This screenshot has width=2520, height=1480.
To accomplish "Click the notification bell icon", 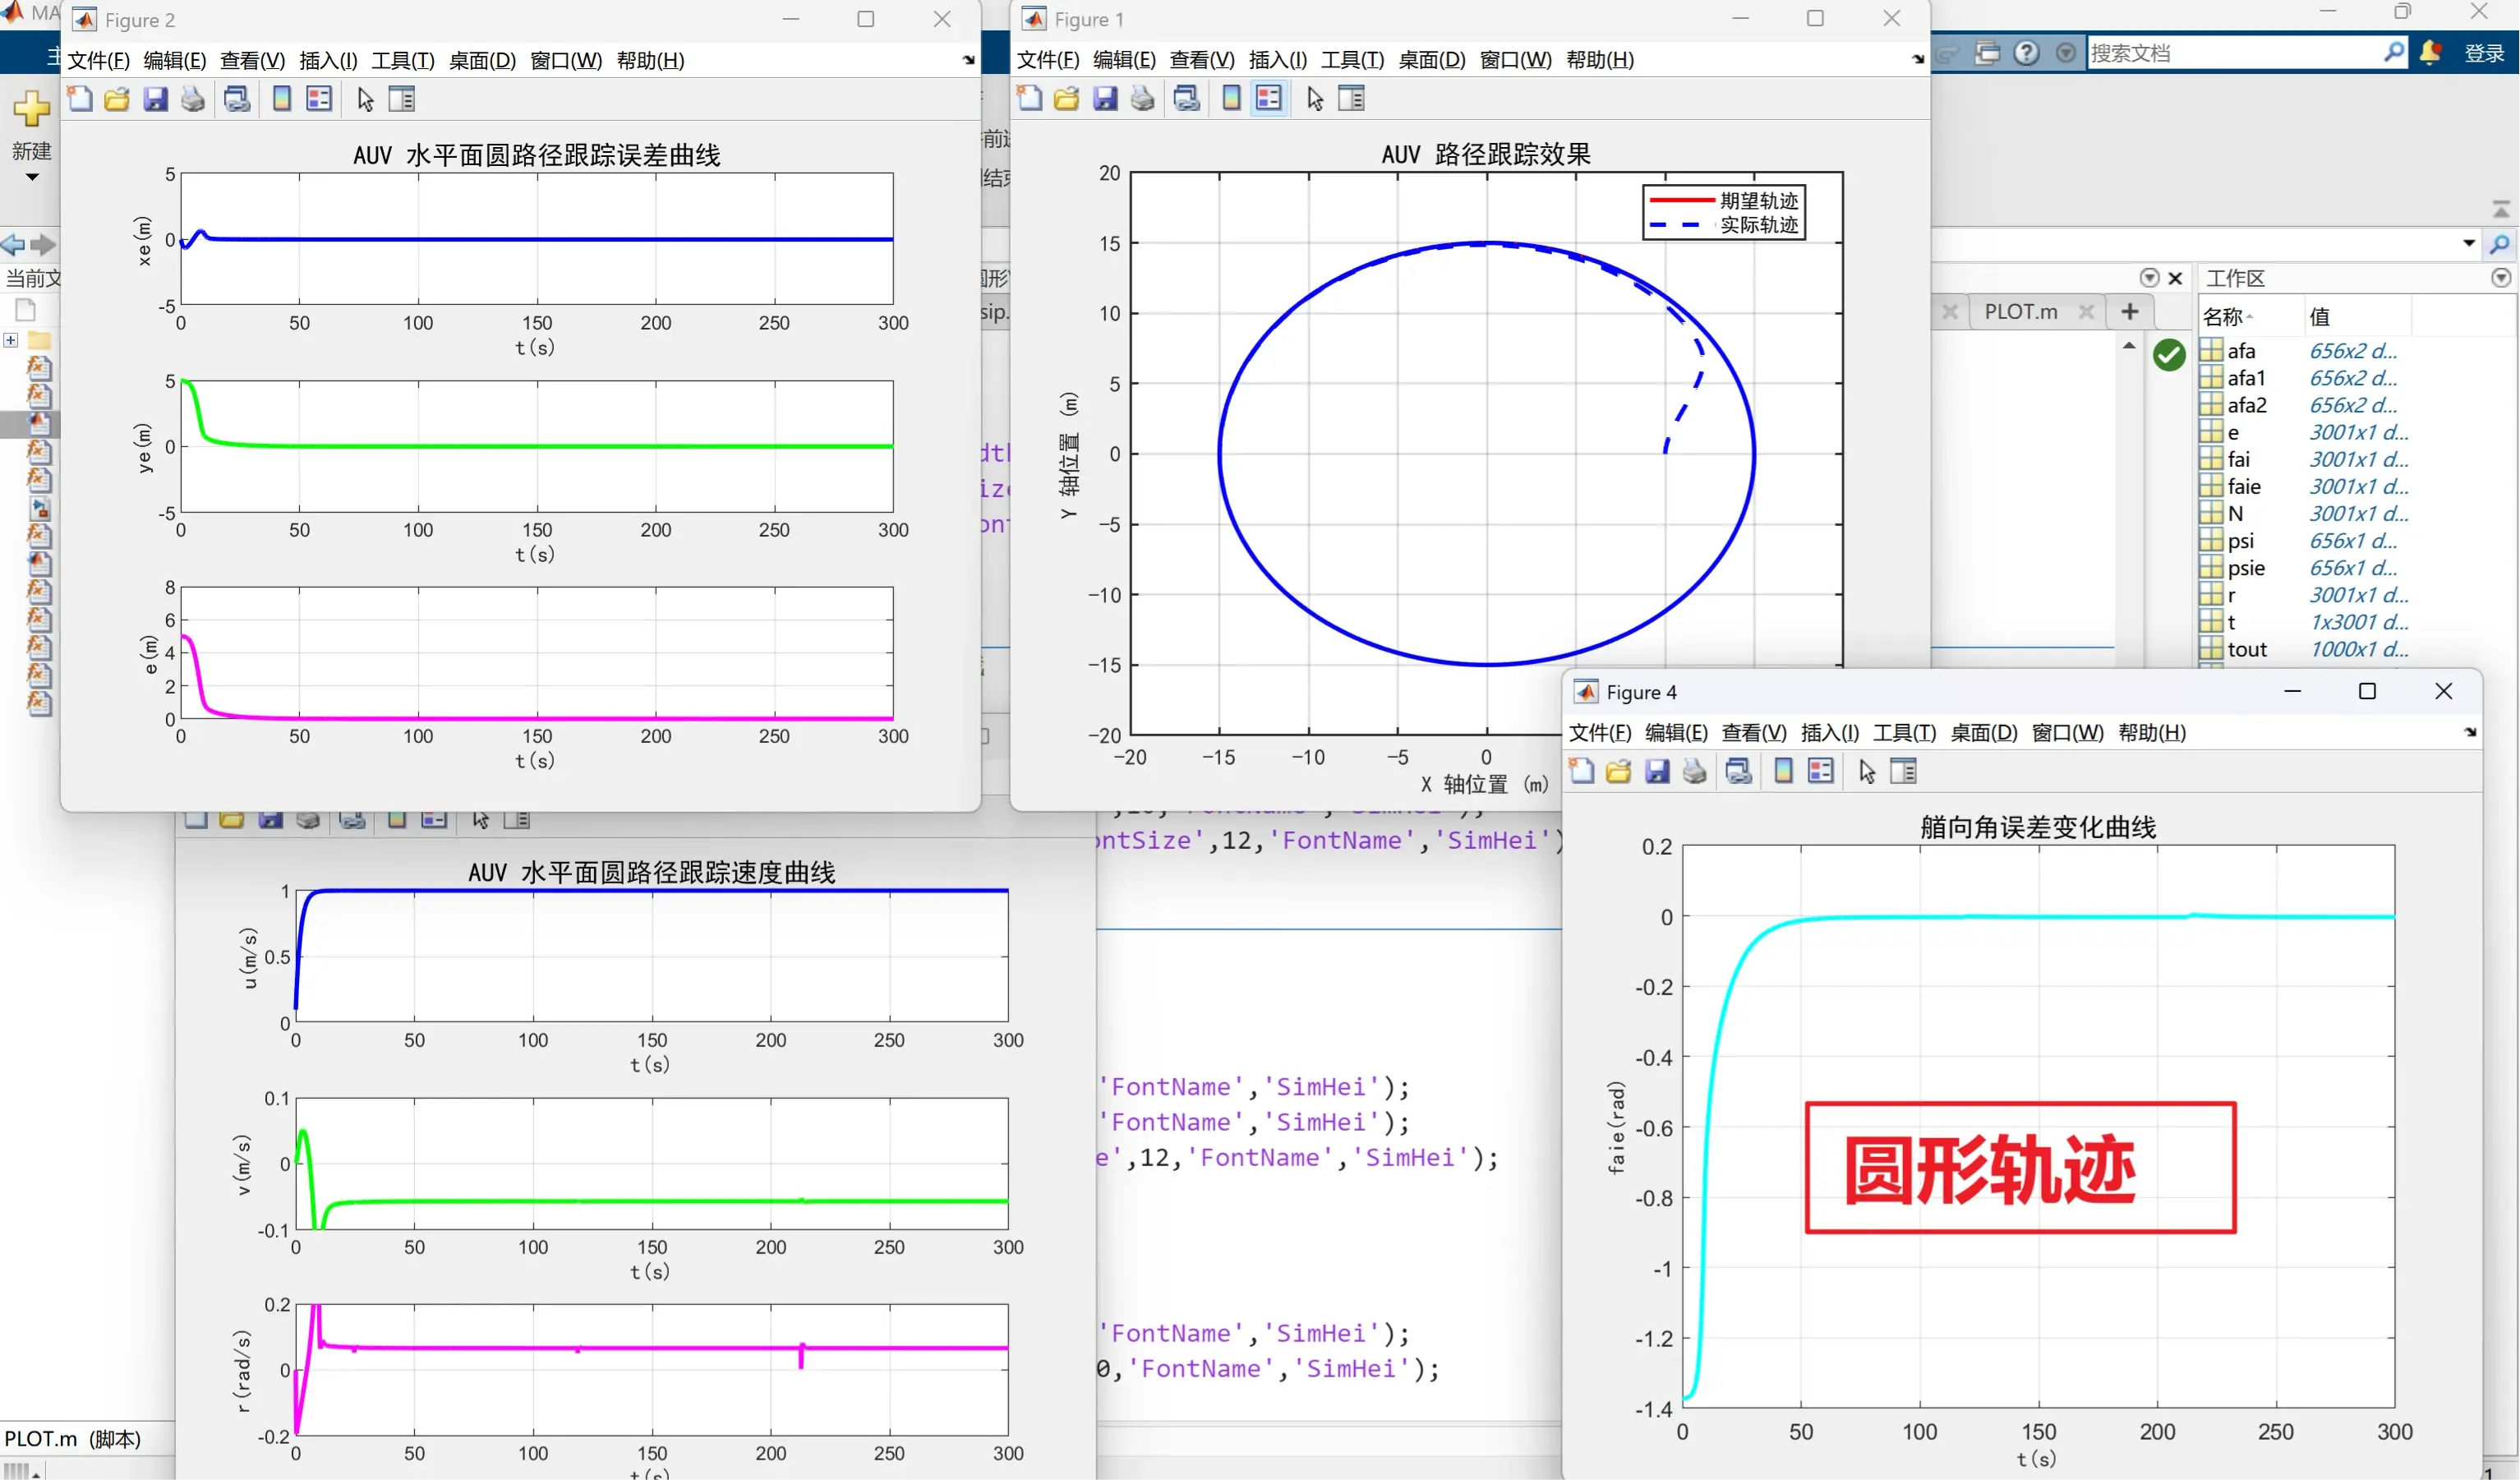I will [2431, 52].
